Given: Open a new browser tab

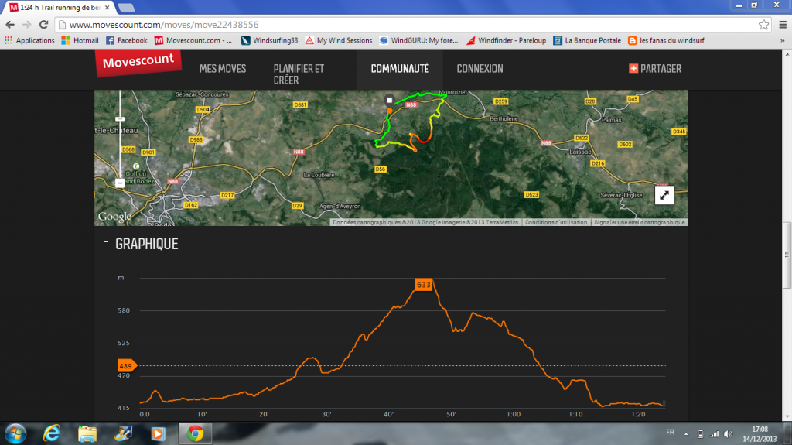Looking at the screenshot, I should pyautogui.click(x=126, y=8).
